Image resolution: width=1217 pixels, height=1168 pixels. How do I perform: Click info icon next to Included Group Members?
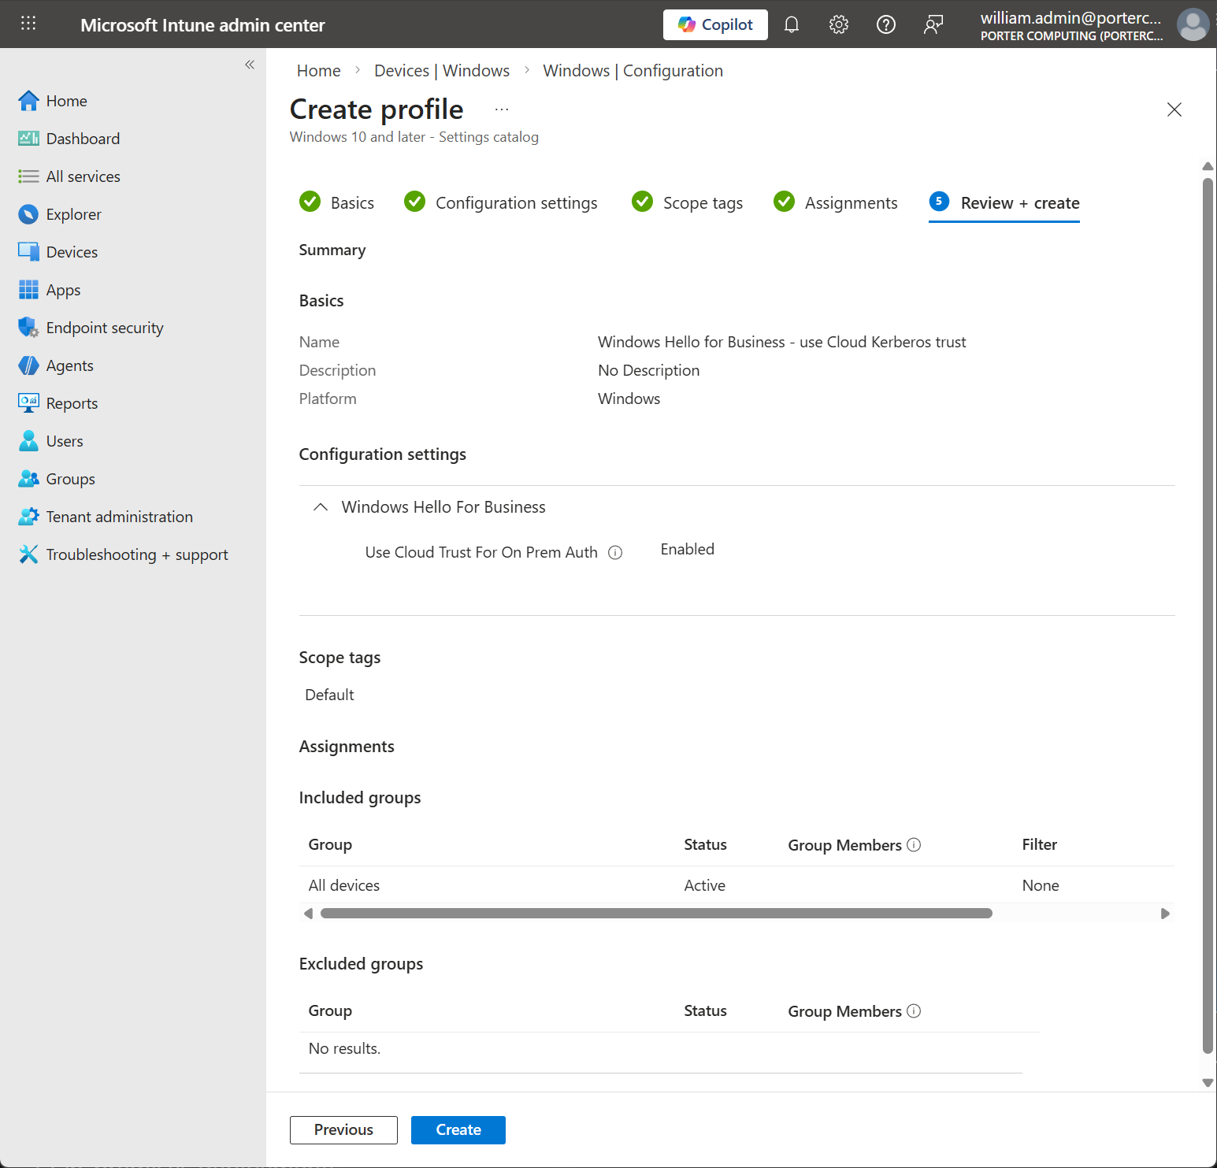pos(914,845)
